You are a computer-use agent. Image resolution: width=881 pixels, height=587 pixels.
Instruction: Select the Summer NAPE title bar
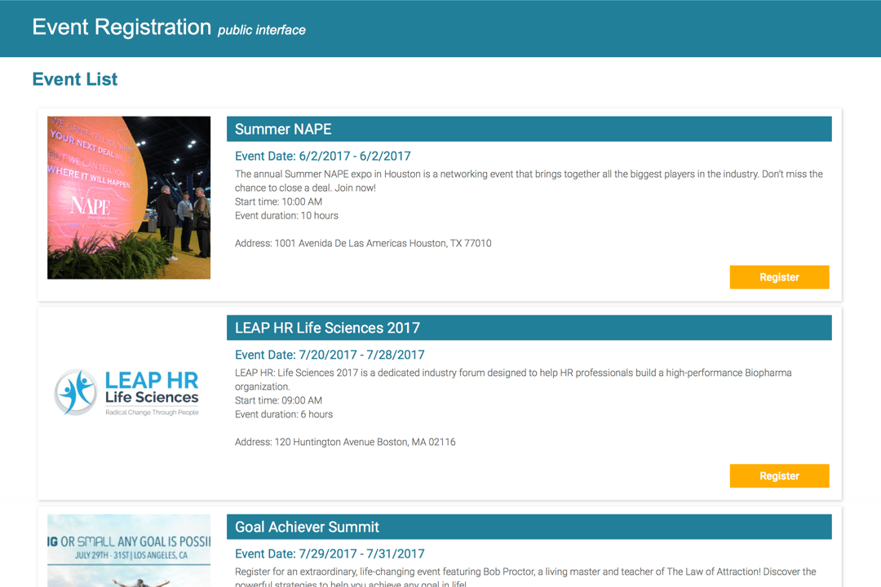(x=529, y=129)
